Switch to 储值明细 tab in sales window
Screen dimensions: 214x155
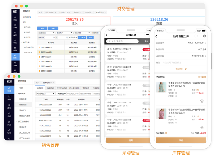tap(50, 88)
